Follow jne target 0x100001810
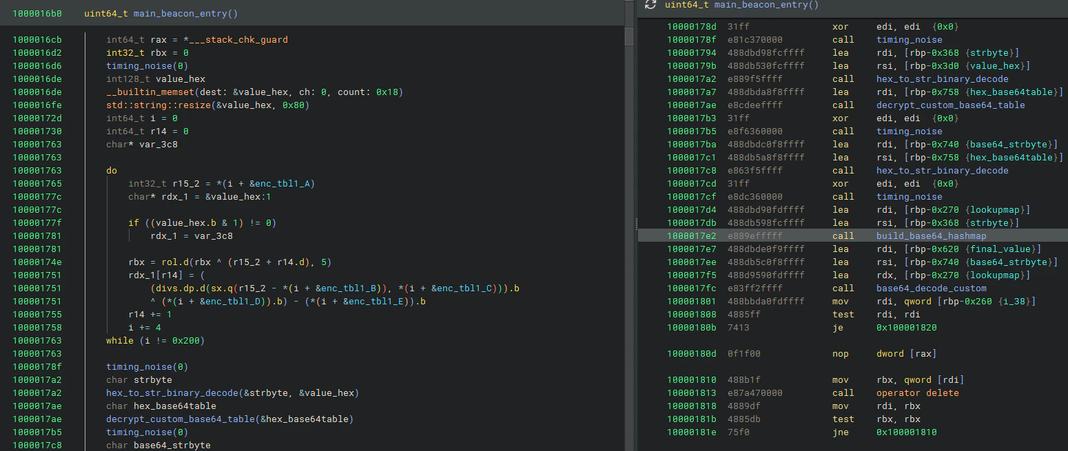Viewport: 1068px width, 451px height. [907, 432]
